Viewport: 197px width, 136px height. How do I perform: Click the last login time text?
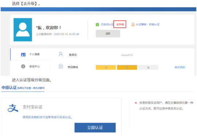click(58, 34)
